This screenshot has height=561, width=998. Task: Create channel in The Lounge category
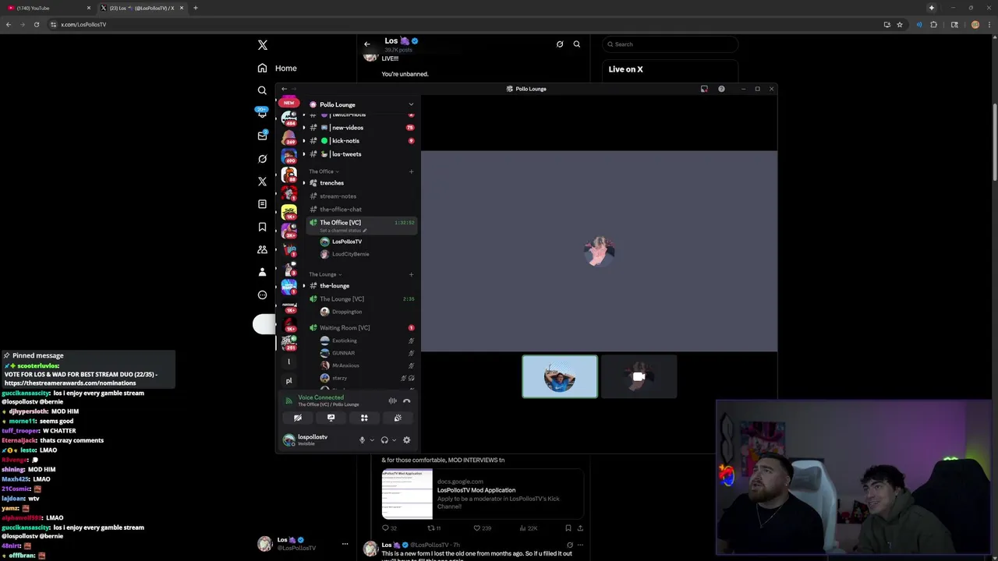(x=411, y=274)
